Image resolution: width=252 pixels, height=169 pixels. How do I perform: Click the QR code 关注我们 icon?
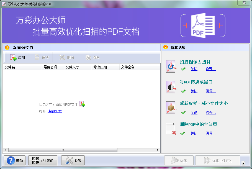tap(35, 160)
